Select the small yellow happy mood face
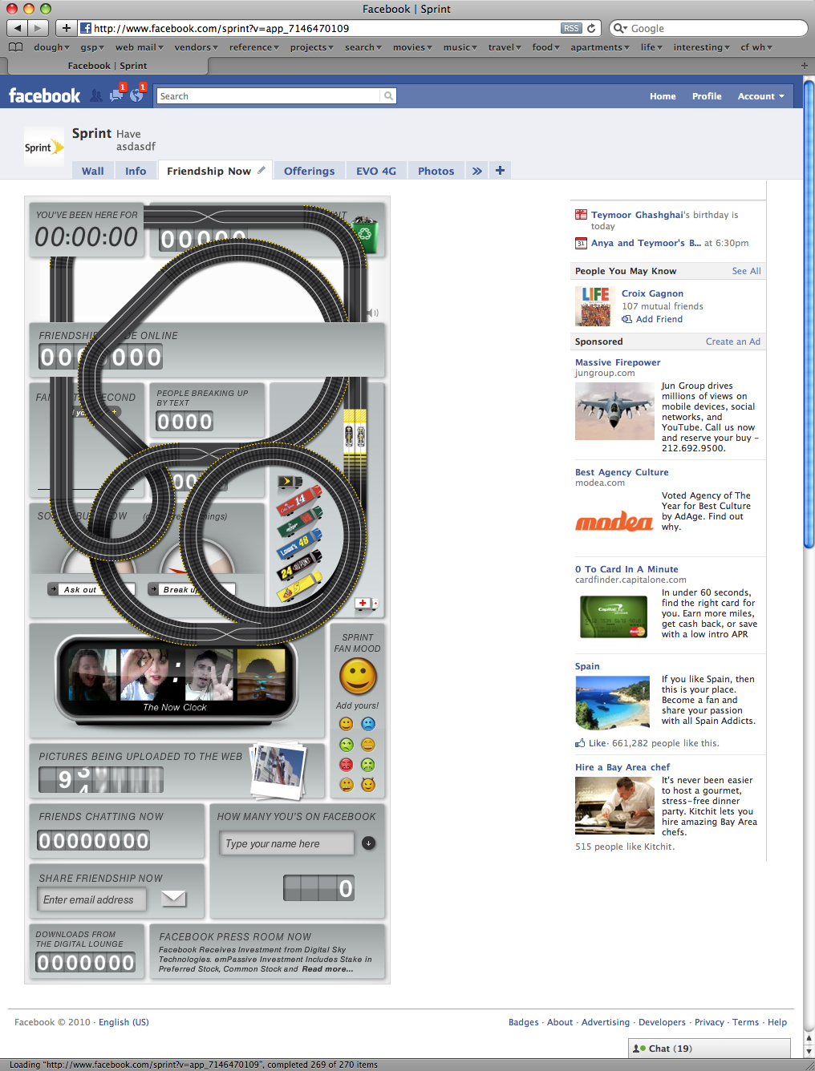 click(x=347, y=723)
